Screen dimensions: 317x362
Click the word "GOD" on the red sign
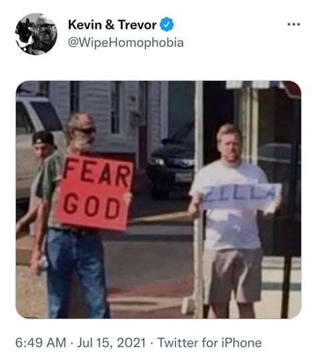(92, 206)
